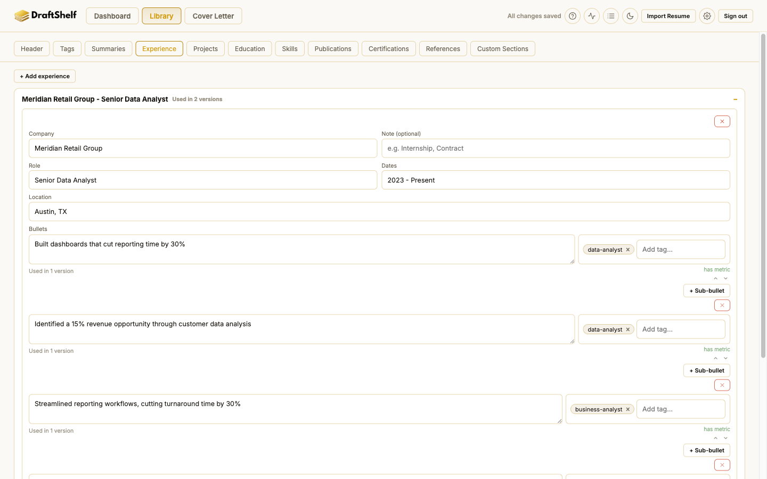This screenshot has width=767, height=479.
Task: Delete the 'Streamlined reporting workflows' bullet
Action: pos(722,465)
